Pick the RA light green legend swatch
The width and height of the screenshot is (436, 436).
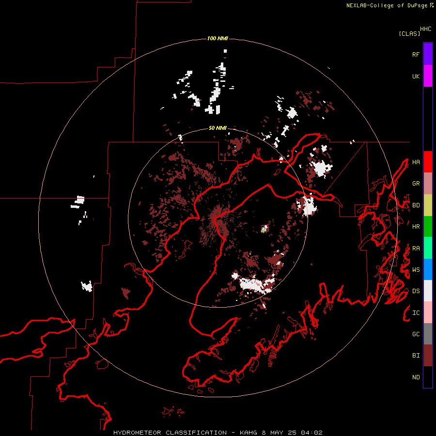point(428,248)
